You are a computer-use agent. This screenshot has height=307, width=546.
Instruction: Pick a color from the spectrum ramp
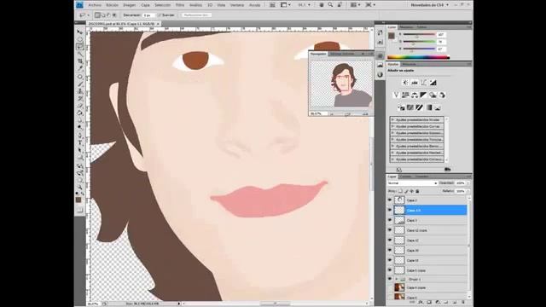[418, 57]
